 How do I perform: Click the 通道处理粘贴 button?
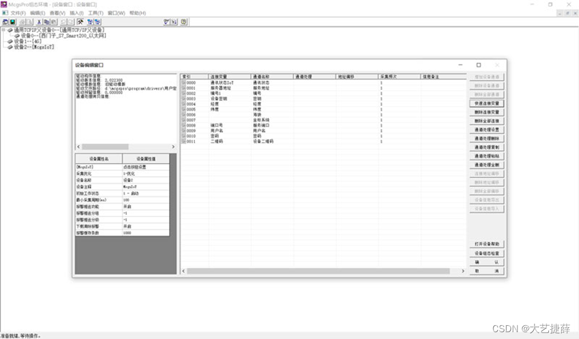click(x=487, y=156)
